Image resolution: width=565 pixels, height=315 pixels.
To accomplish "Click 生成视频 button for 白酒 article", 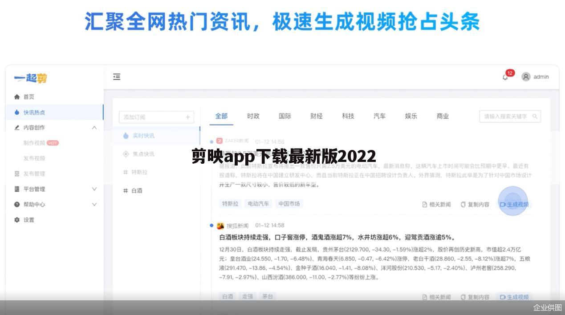I will tap(514, 297).
